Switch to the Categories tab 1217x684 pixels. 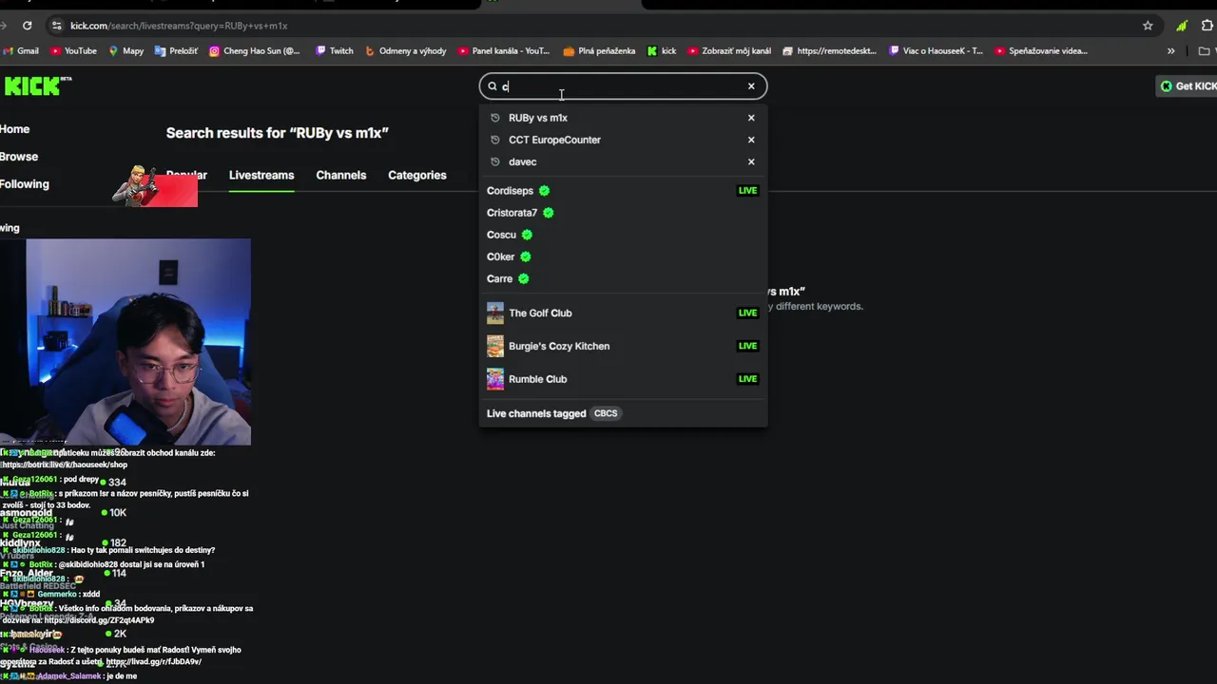click(417, 175)
